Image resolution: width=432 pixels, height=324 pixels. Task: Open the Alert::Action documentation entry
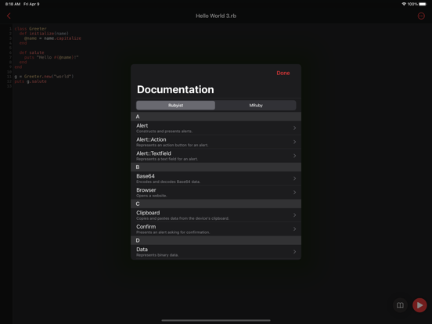tap(216, 142)
